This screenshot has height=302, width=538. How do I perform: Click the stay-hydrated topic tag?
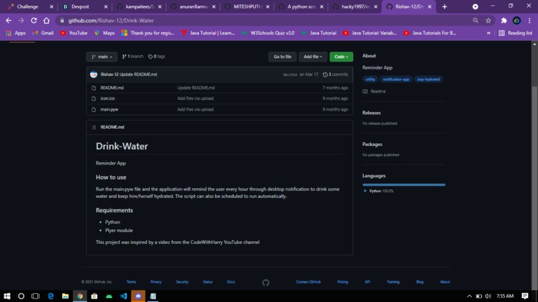(429, 79)
